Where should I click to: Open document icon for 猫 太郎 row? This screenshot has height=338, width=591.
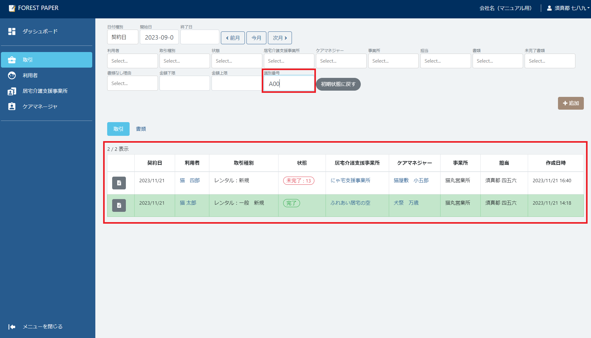tap(119, 205)
